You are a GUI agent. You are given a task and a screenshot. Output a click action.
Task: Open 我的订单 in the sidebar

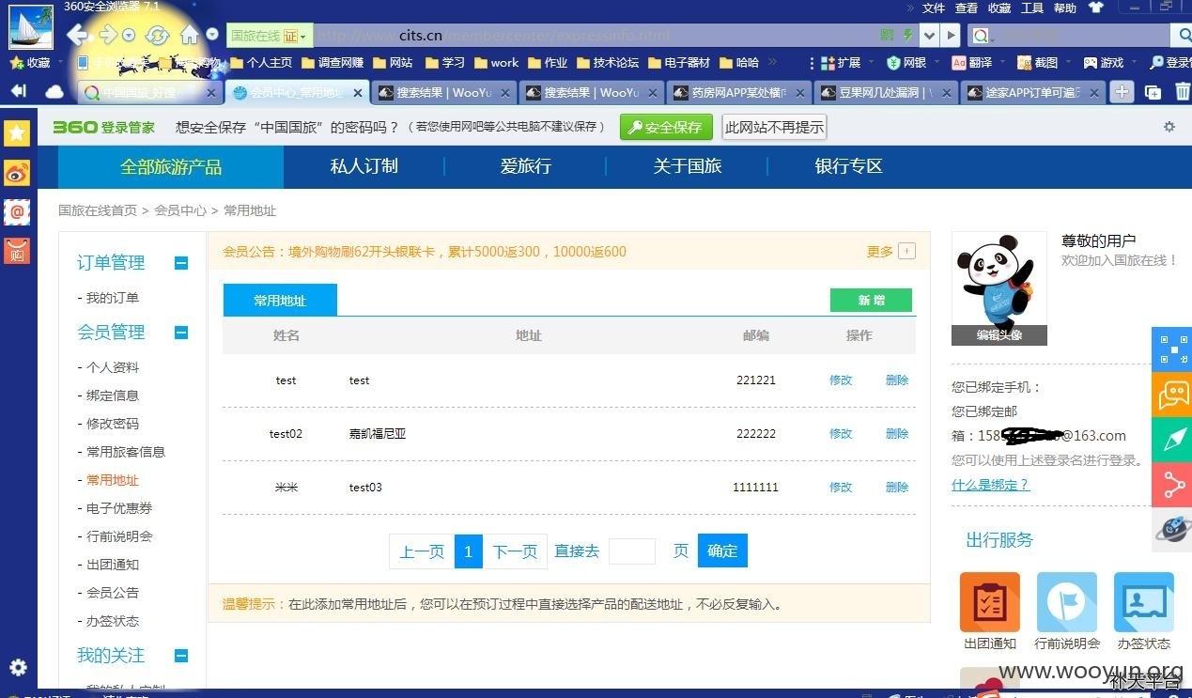coord(113,298)
